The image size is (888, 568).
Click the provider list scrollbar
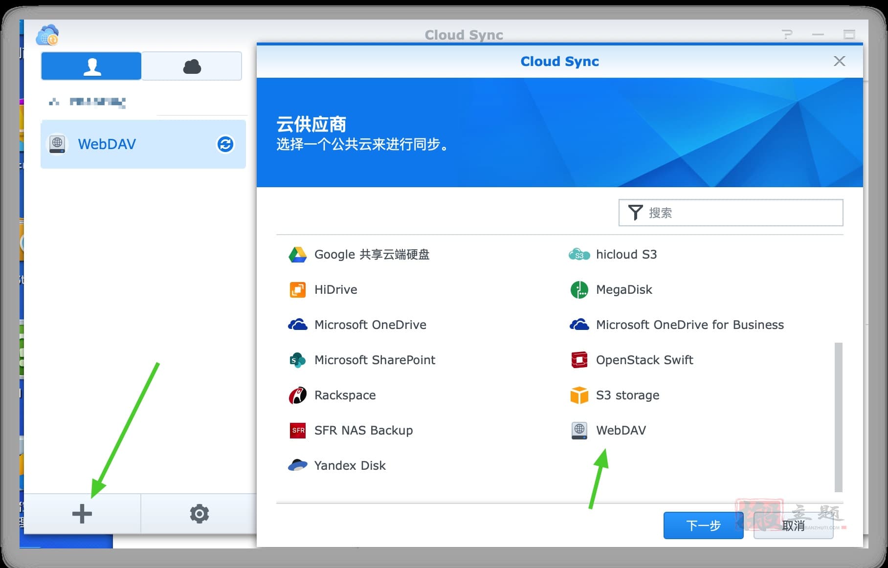pyautogui.click(x=838, y=417)
